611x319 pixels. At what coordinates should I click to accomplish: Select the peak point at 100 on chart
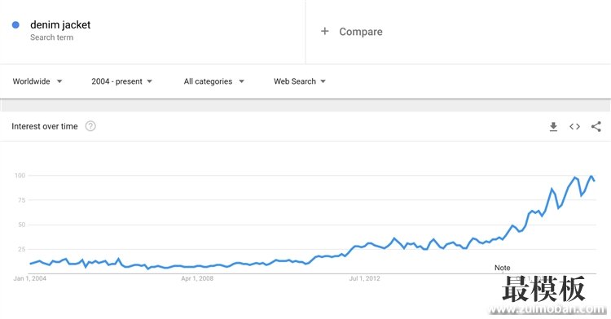click(x=591, y=177)
